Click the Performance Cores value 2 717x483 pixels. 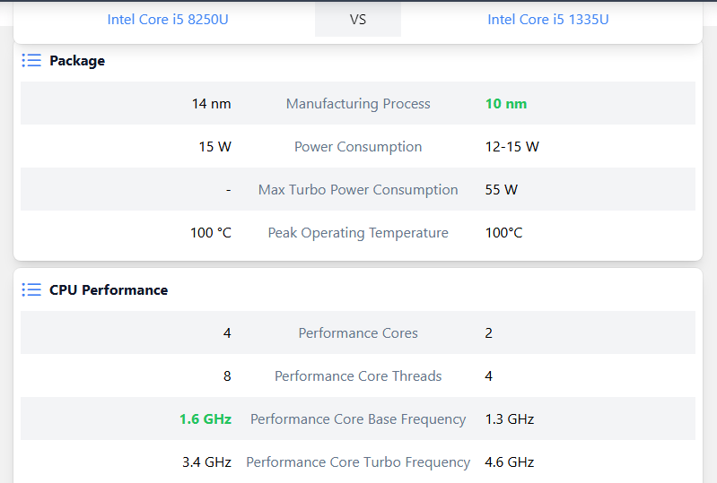489,332
